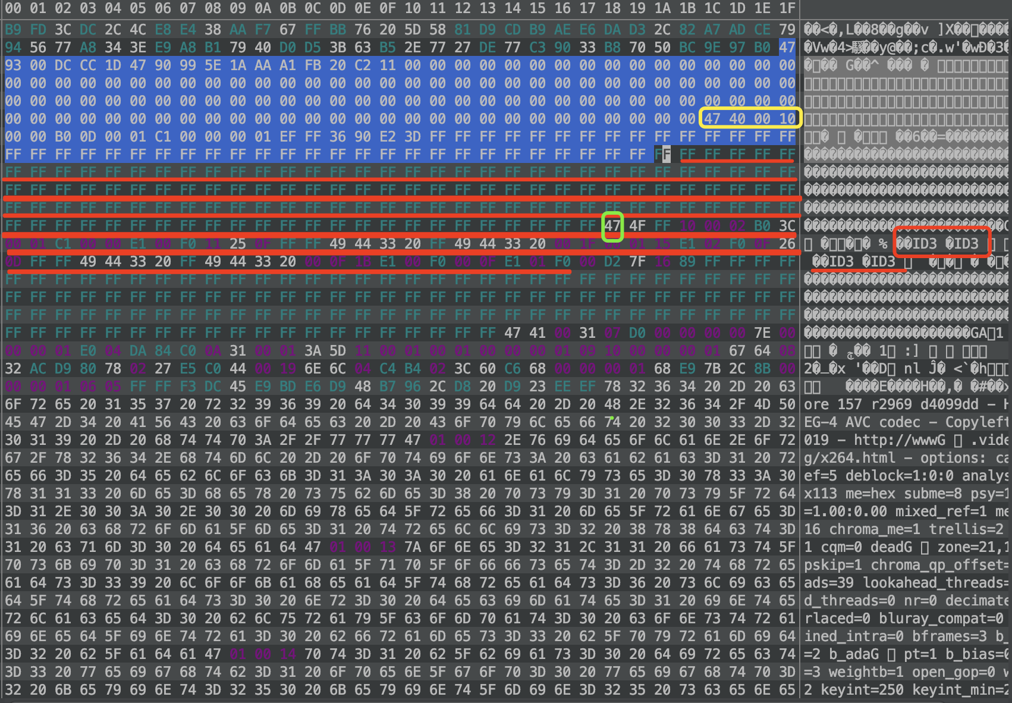Image resolution: width=1012 pixels, height=703 pixels.
Task: Click byte 7F following D2 in hex area
Action: coord(637,262)
